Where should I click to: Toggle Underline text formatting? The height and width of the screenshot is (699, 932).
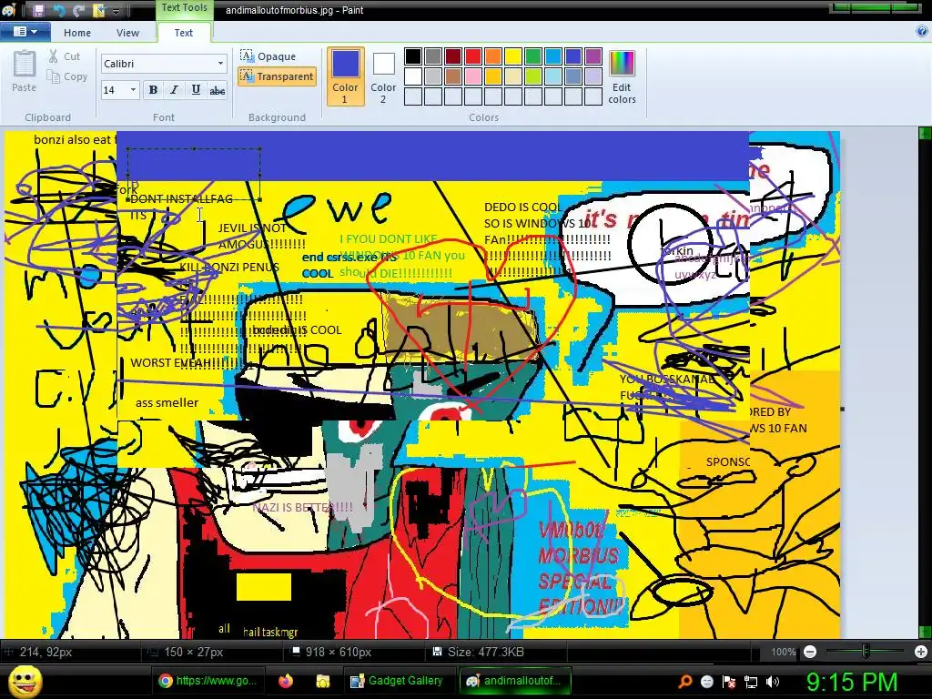click(196, 90)
